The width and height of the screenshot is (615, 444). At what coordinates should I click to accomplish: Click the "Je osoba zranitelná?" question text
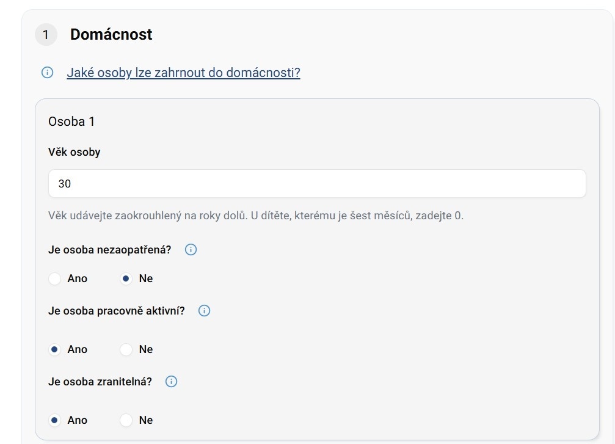100,382
